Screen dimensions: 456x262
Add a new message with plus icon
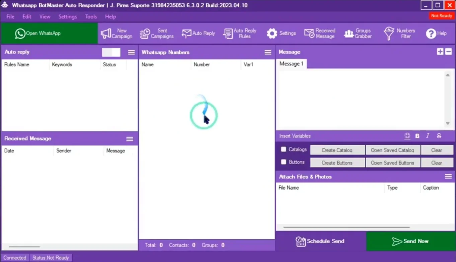coord(440,52)
